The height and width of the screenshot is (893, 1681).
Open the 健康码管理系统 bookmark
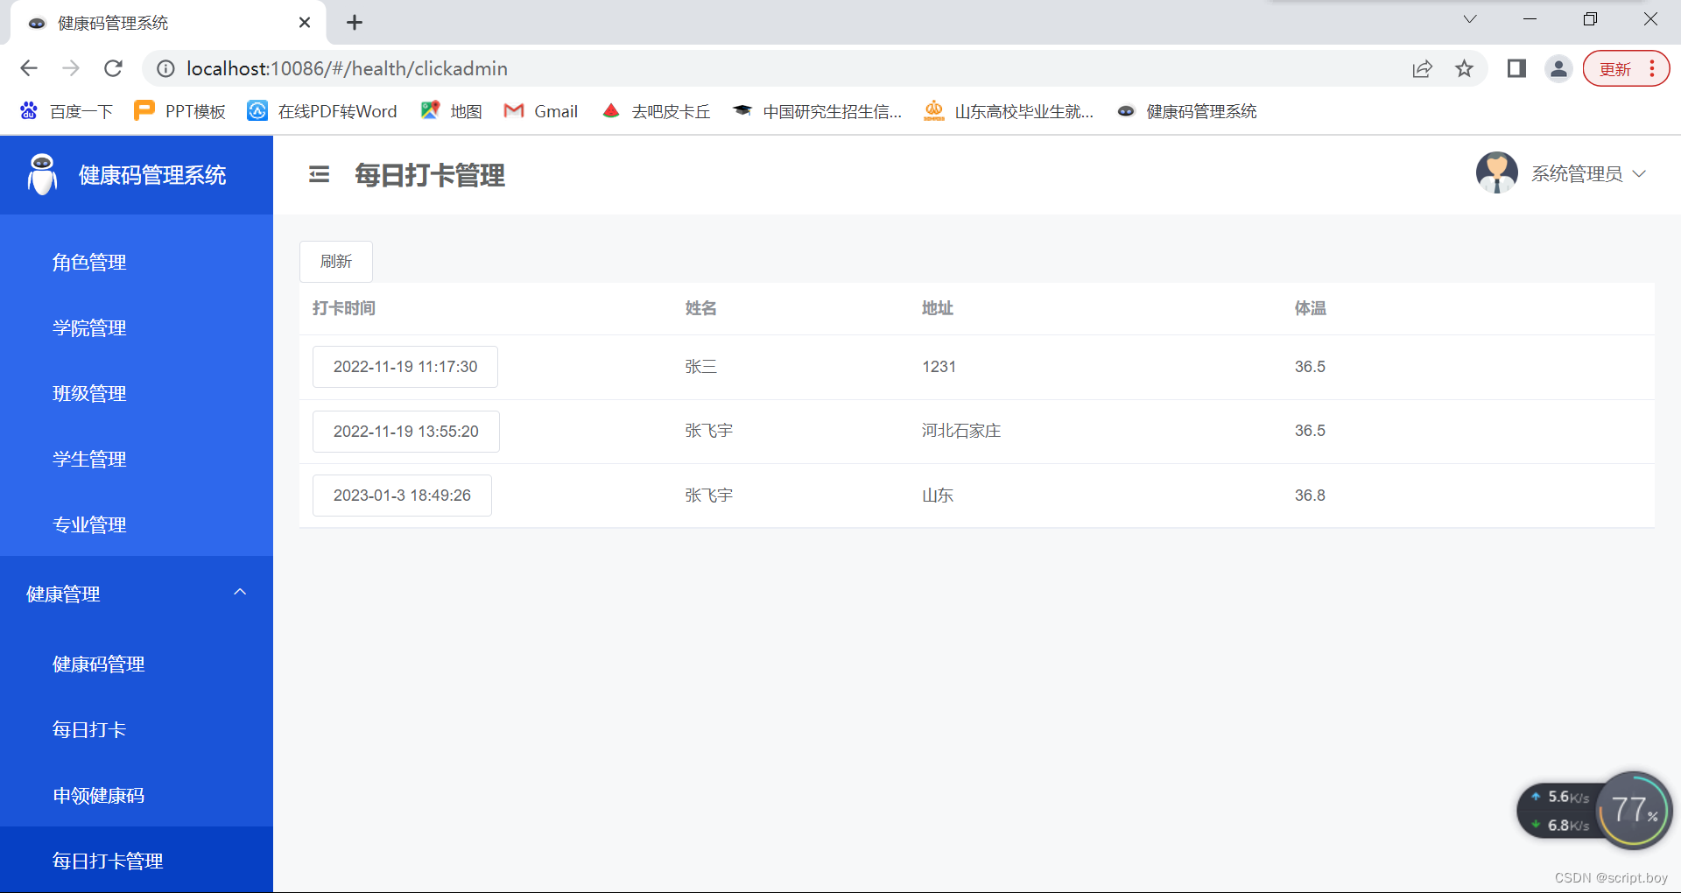[x=1187, y=111]
